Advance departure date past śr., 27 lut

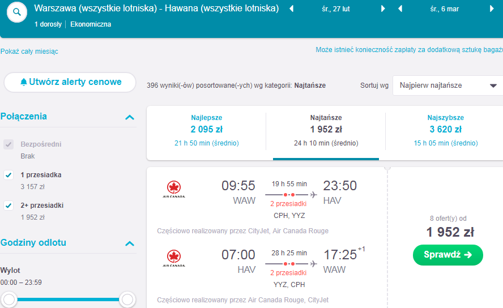coord(383,8)
